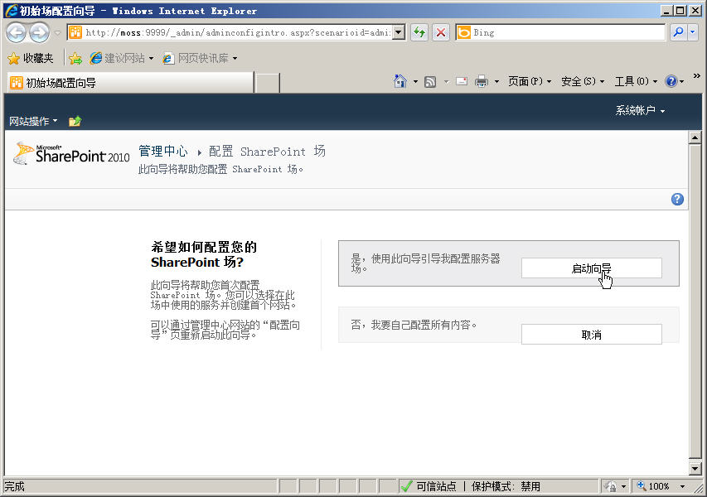Click the Read Mail envelope icon
707x497 pixels.
(x=462, y=81)
